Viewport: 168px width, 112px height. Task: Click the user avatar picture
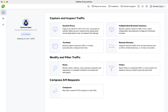[26, 22]
